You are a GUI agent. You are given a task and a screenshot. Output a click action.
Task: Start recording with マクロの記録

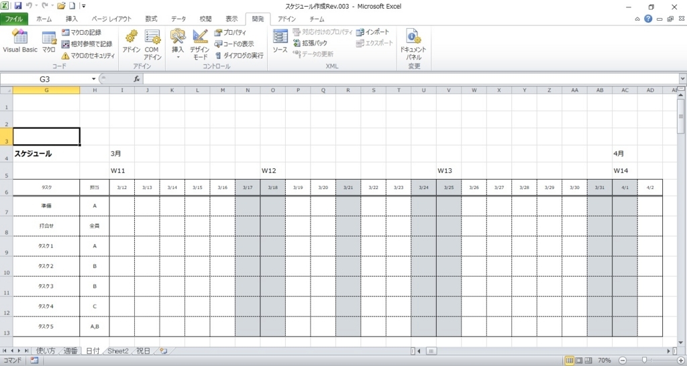[81, 32]
